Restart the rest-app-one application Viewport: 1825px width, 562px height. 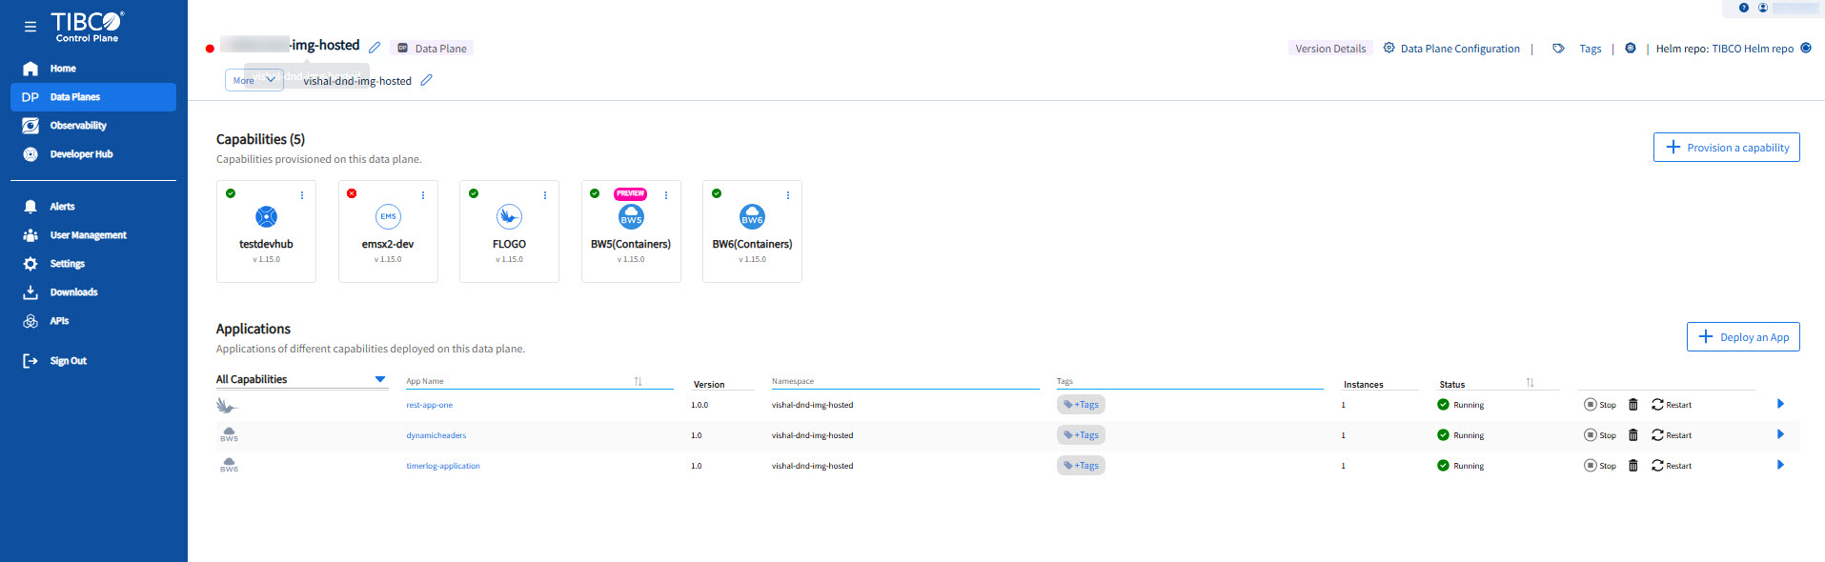click(1672, 405)
